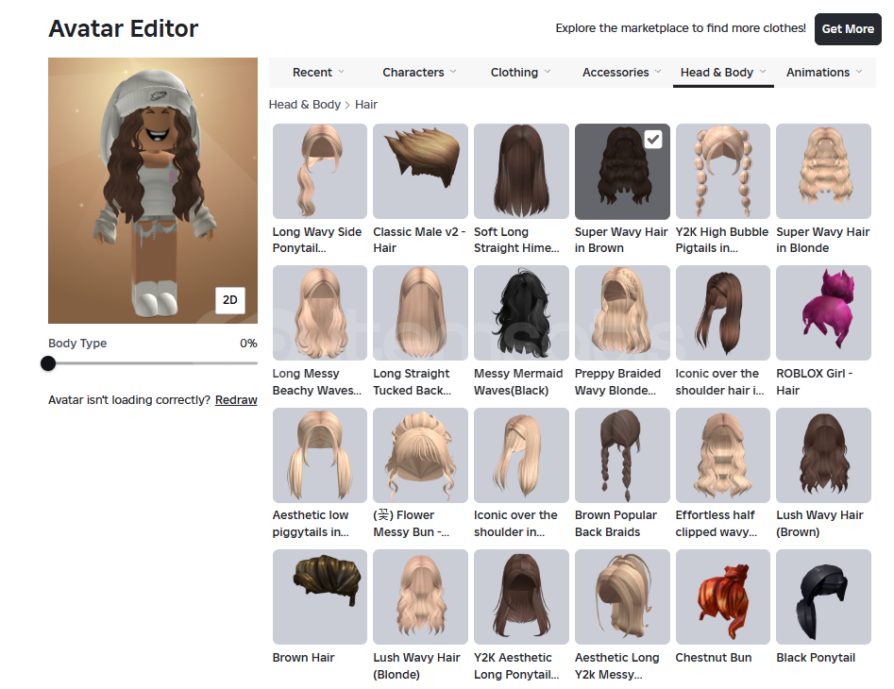Image resolution: width=894 pixels, height=689 pixels.
Task: Uncheck the equipped Super Wavy Hair in Brown
Action: [622, 172]
